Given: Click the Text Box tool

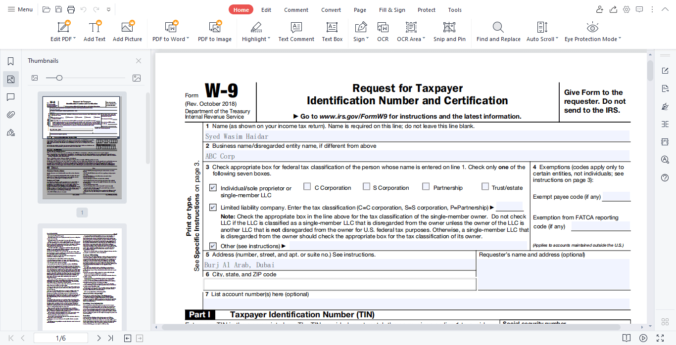Looking at the screenshot, I should click(x=332, y=28).
